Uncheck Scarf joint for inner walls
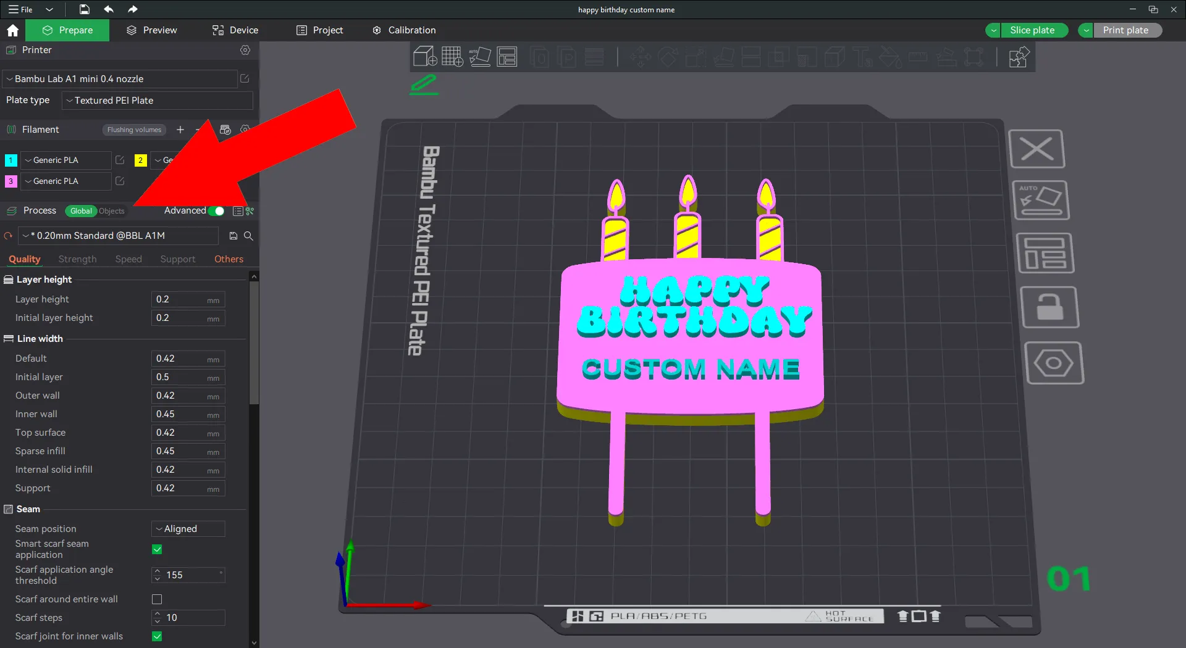The image size is (1186, 648). (x=157, y=636)
